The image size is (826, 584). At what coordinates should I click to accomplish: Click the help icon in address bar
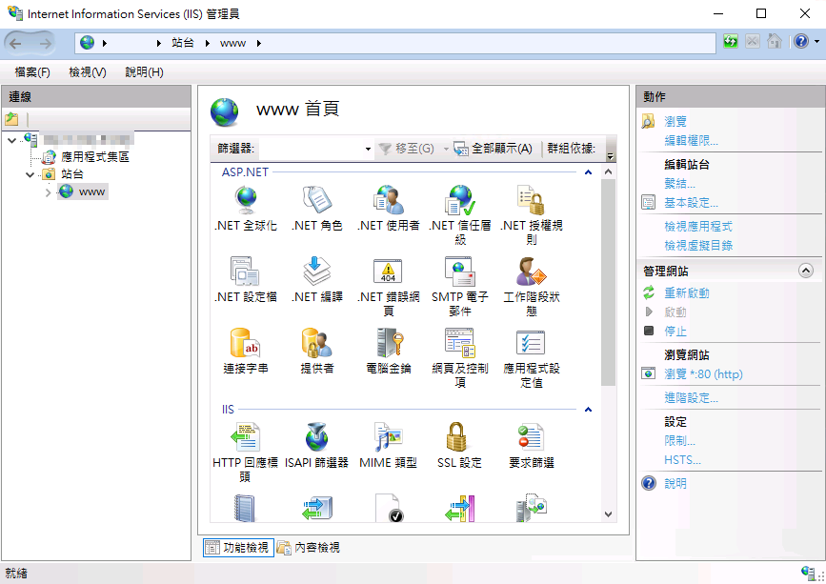click(800, 42)
